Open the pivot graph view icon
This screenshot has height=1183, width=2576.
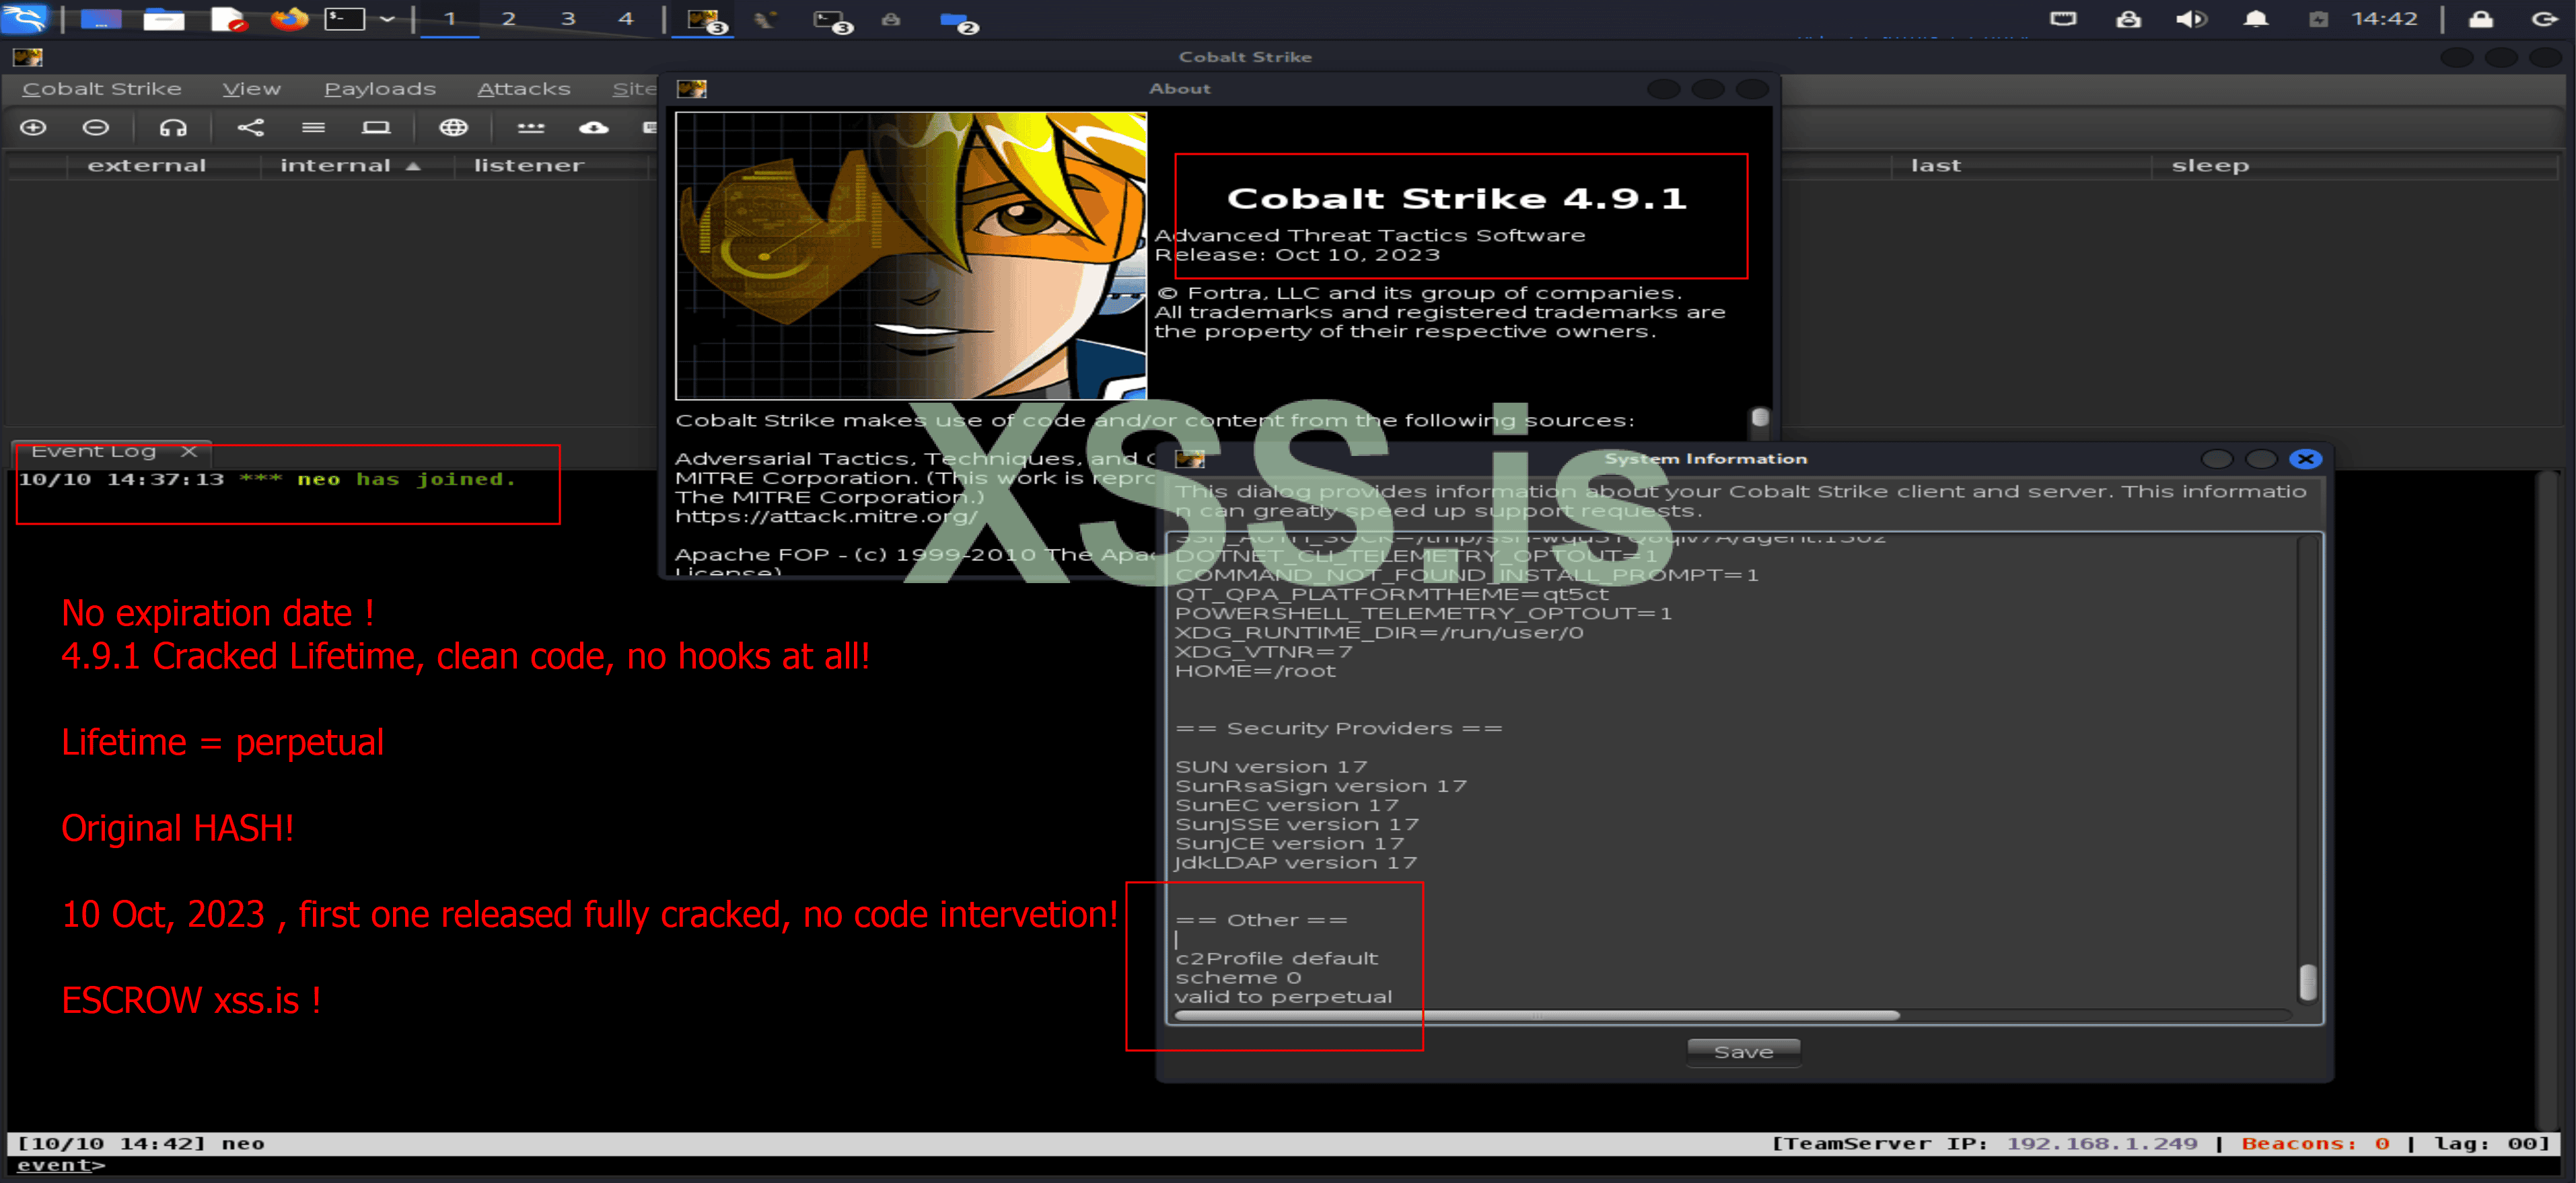click(x=251, y=128)
